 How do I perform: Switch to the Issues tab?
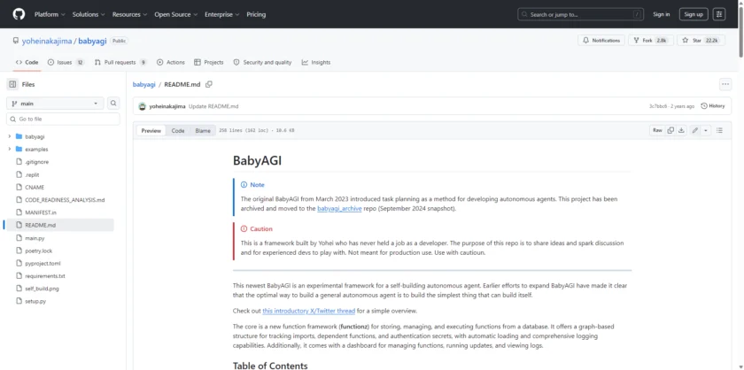(x=66, y=62)
